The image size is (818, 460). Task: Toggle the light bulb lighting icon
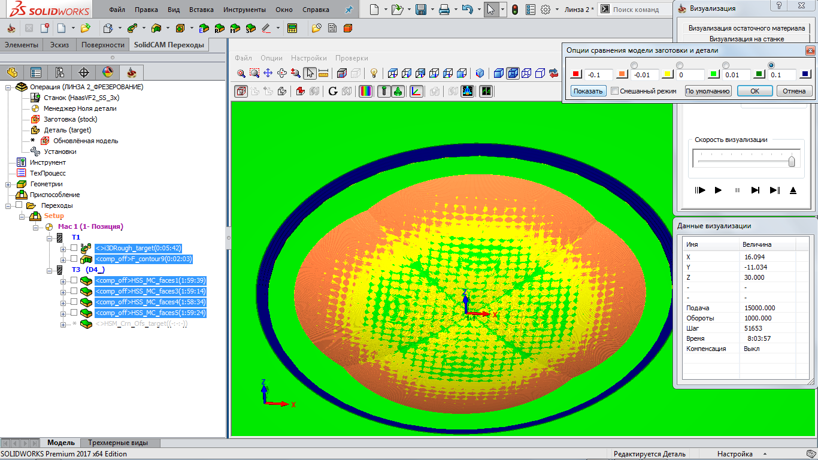coord(374,73)
